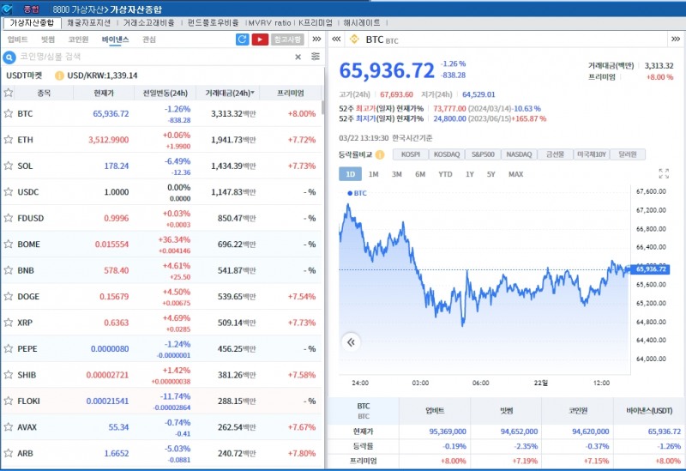Toggle favorite star for ETH row
Image resolution: width=686 pixels, height=471 pixels.
pyautogui.click(x=9, y=140)
